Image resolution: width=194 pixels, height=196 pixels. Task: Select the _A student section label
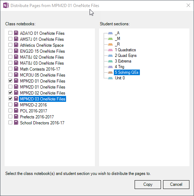(117, 33)
